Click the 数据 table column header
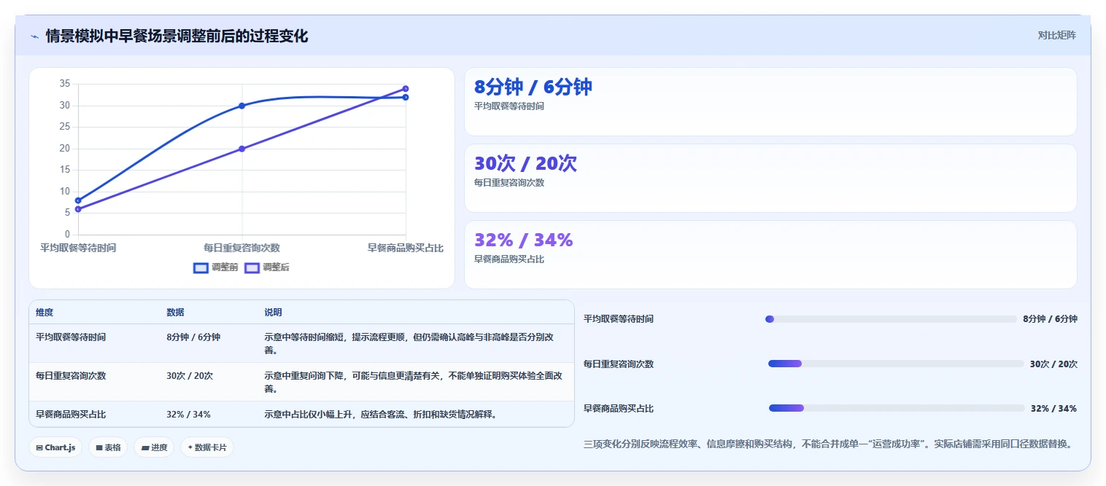Screen dimensions: 1106x486 coord(175,313)
